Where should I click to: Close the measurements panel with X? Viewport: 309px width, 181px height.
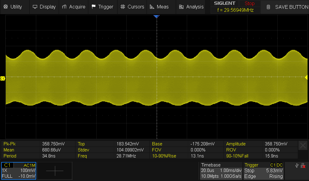[303, 146]
